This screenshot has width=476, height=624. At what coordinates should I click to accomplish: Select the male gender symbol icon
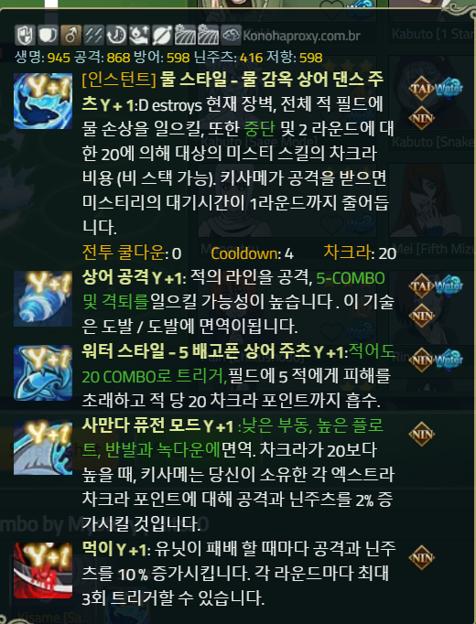click(x=70, y=35)
